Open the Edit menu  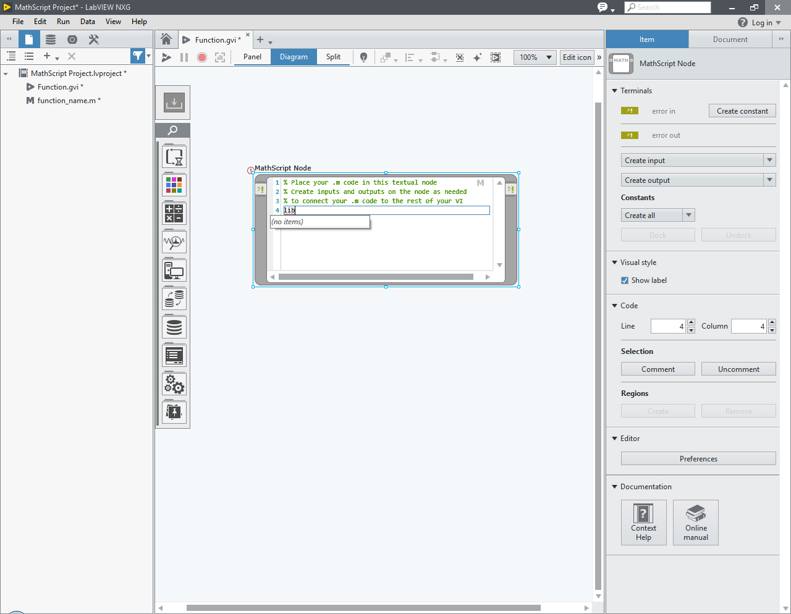(x=40, y=22)
